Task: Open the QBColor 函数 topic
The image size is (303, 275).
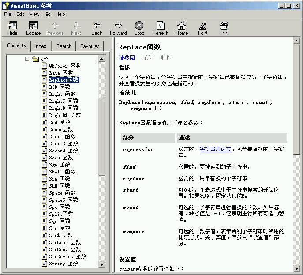Action: tap(65, 66)
